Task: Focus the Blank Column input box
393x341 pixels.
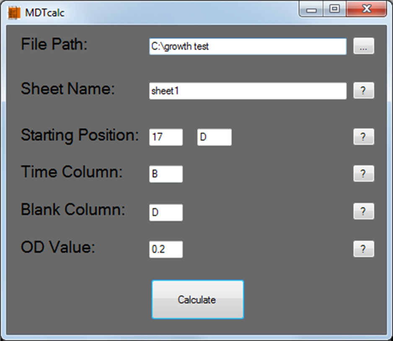Action: pyautogui.click(x=166, y=212)
